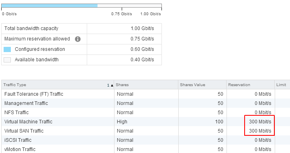Select the Virtual Machine Traffic row
The height and width of the screenshot is (153, 290).
146,122
